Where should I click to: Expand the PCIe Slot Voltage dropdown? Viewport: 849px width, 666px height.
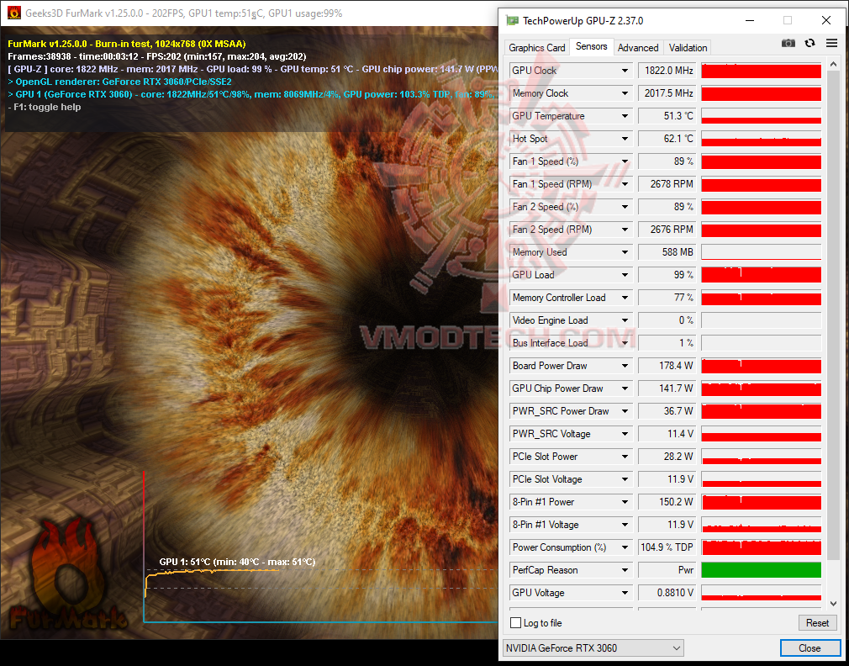(x=625, y=479)
